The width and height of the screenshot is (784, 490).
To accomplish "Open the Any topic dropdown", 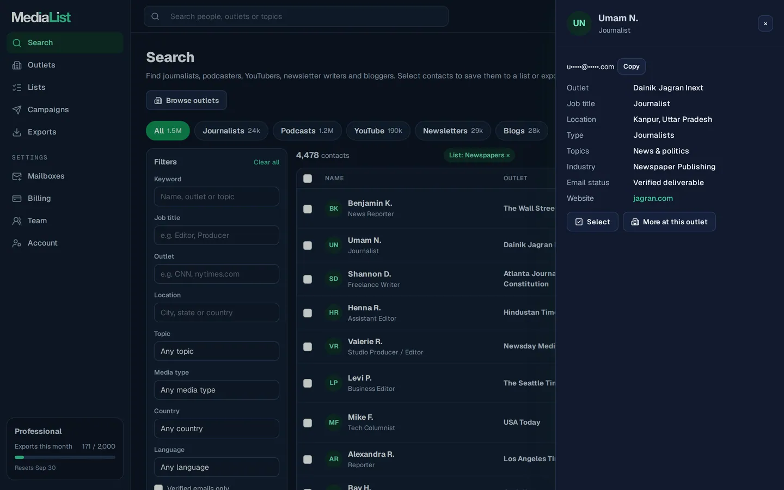I will [217, 351].
